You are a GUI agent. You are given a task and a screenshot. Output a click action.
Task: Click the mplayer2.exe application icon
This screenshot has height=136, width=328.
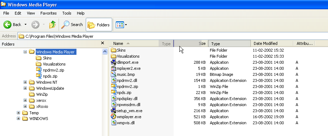coord(113,68)
